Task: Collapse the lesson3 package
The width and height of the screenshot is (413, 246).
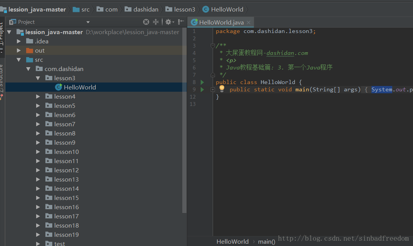Action: [x=38, y=78]
